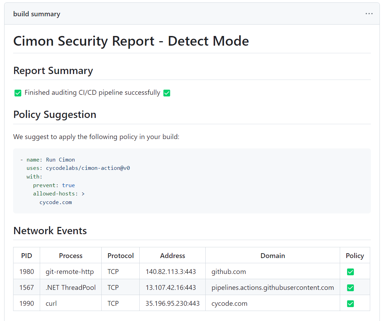Click green checkmark after 'pipeline successfully'

pos(167,93)
